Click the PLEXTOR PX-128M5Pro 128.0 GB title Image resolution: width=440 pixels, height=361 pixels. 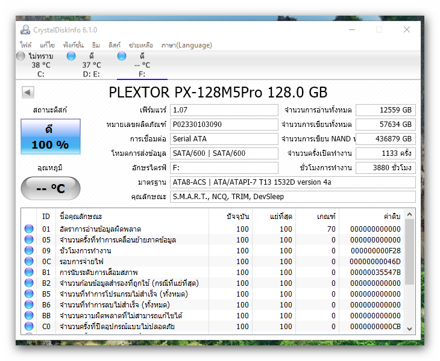(218, 92)
